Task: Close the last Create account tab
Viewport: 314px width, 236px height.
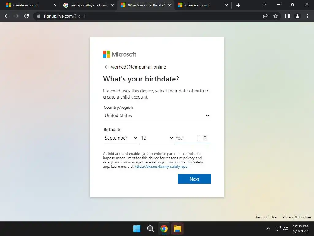Action: coord(227,5)
